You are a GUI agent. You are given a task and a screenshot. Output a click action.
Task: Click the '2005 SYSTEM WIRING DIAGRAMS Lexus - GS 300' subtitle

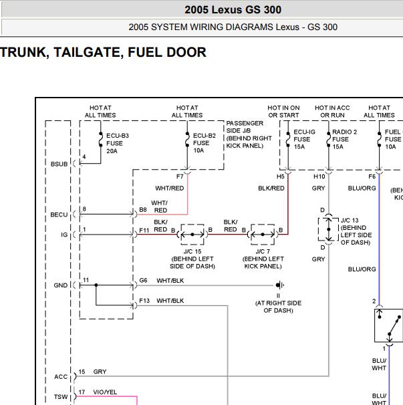pos(233,27)
